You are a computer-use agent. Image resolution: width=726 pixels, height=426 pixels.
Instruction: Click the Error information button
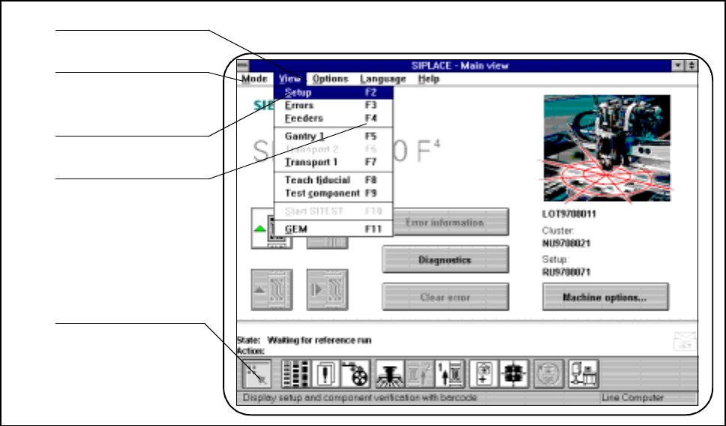[445, 222]
